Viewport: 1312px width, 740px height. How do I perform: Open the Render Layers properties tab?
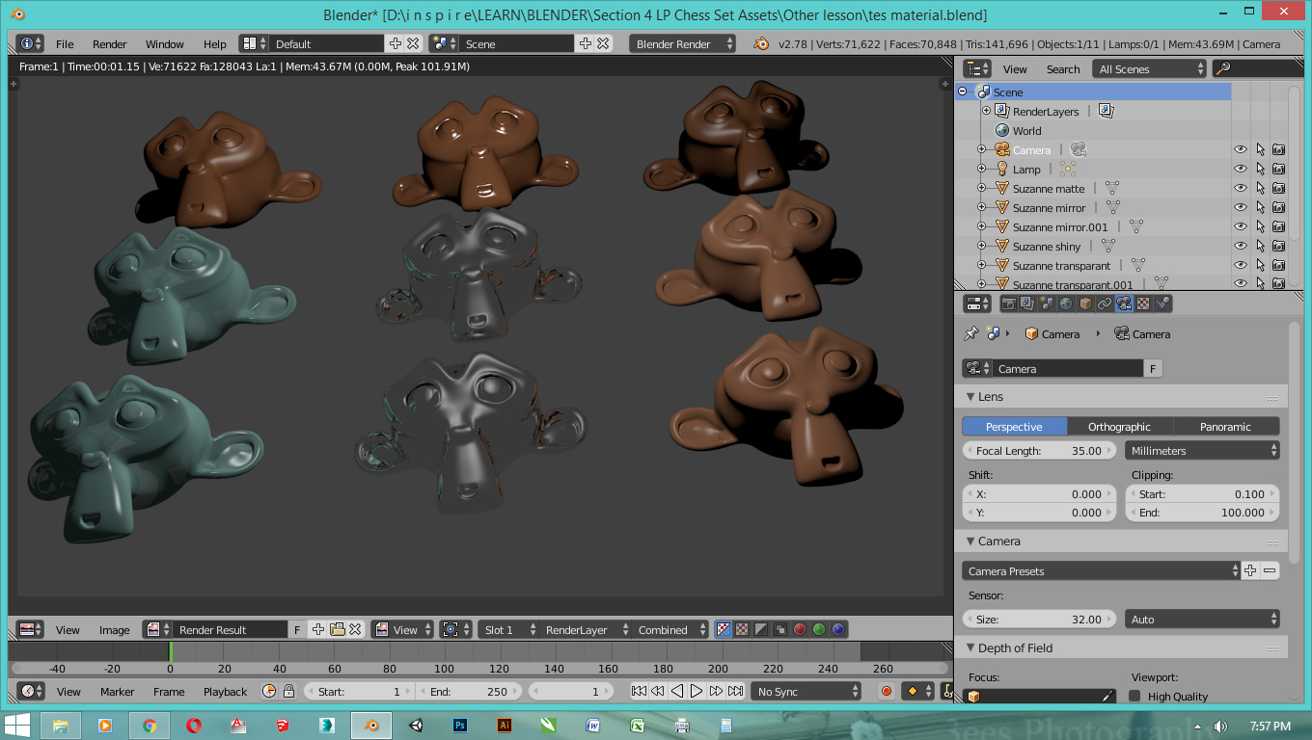(x=1026, y=304)
